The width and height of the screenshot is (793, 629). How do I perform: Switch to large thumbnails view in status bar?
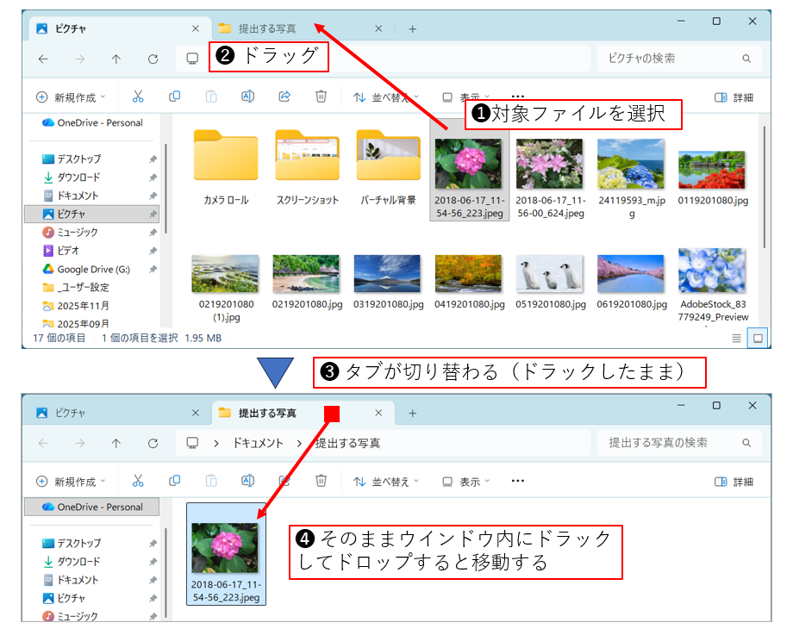(x=758, y=339)
